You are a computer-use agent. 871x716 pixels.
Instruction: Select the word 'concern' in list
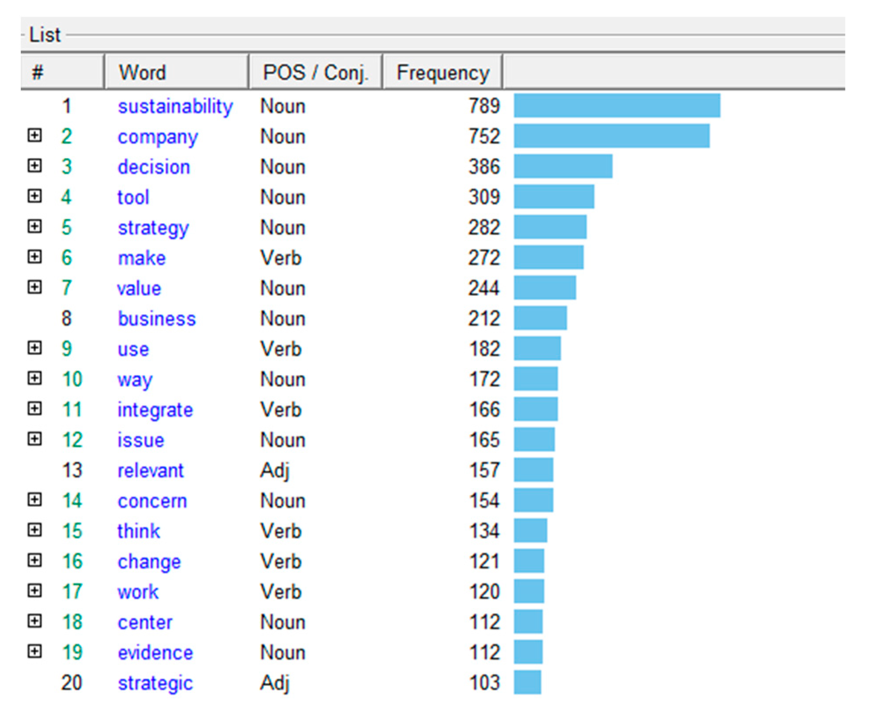click(152, 501)
